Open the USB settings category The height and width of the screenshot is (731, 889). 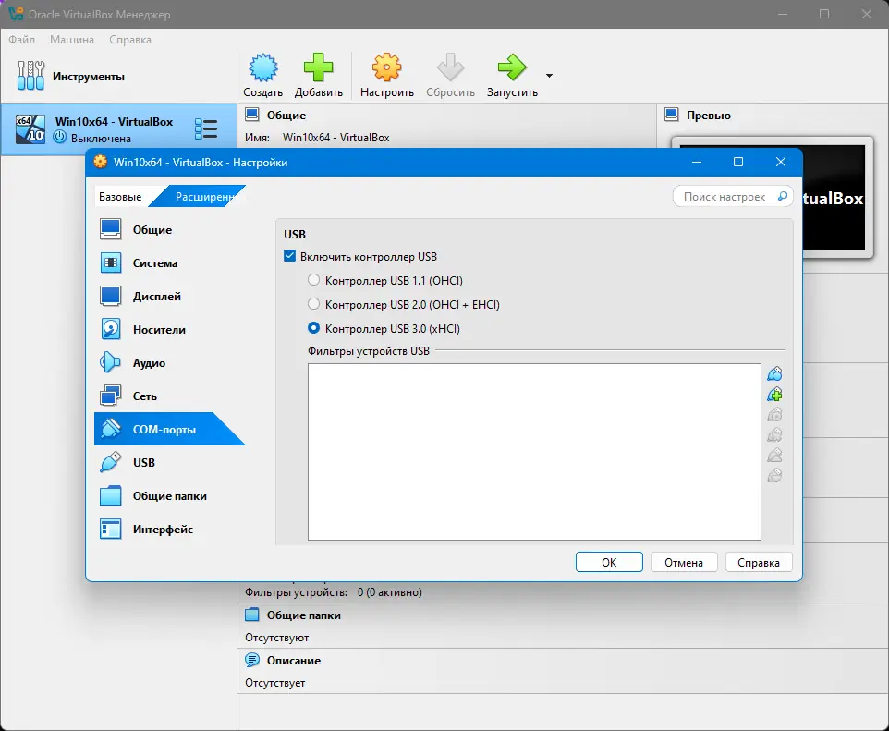[x=169, y=463]
